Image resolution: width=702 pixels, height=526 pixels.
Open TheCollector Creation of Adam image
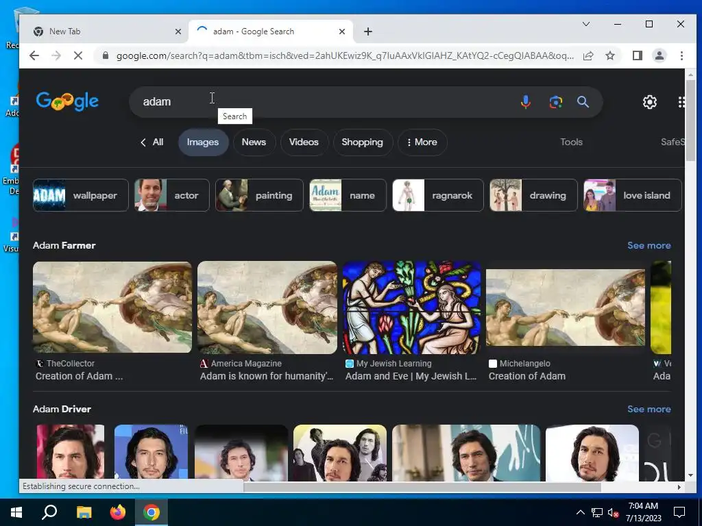point(112,308)
